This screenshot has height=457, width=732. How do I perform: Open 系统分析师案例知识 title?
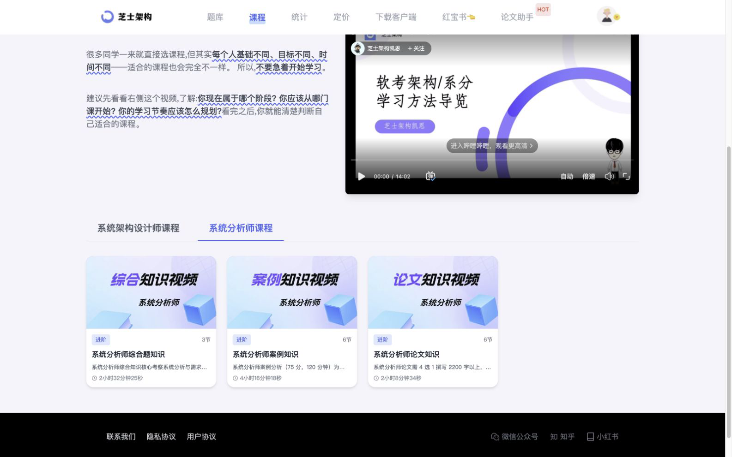(x=266, y=354)
